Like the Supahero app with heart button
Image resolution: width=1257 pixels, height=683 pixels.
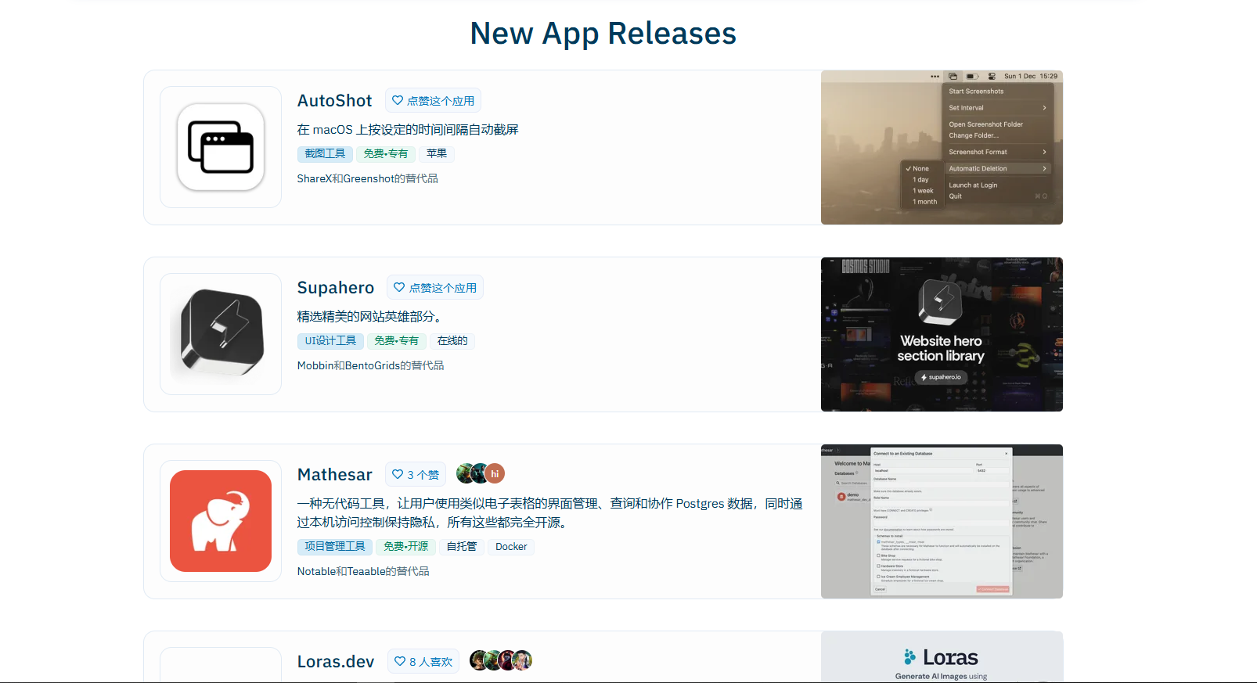[x=434, y=288]
